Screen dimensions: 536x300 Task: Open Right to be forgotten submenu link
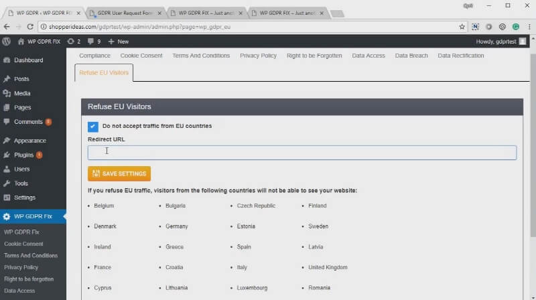(29, 279)
